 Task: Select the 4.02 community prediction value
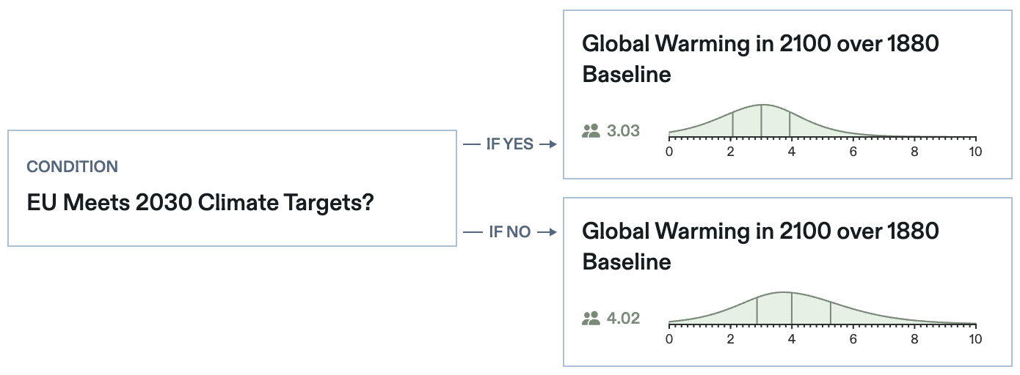(624, 319)
